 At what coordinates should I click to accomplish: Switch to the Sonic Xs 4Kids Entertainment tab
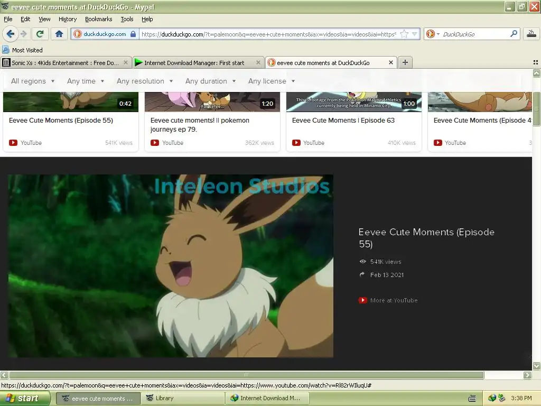click(x=66, y=63)
